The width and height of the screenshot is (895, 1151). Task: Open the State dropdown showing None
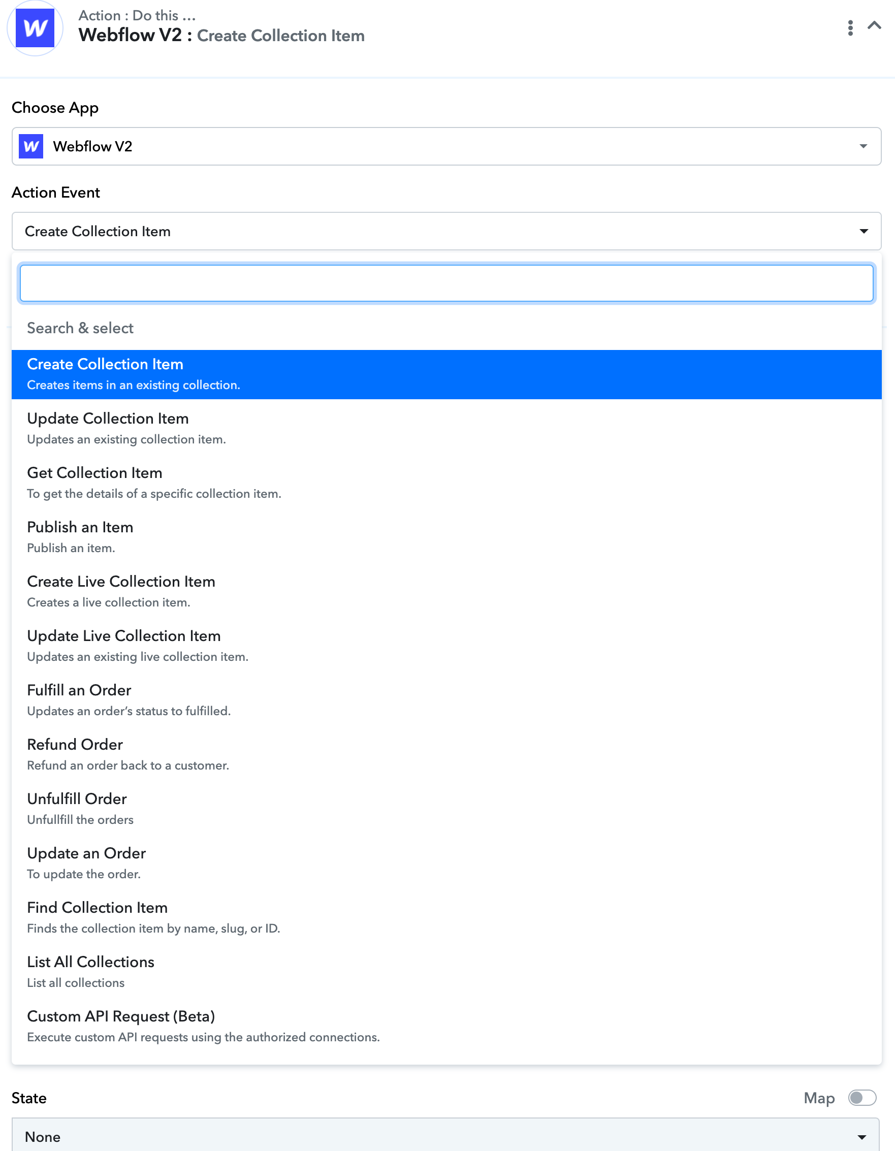445,1136
